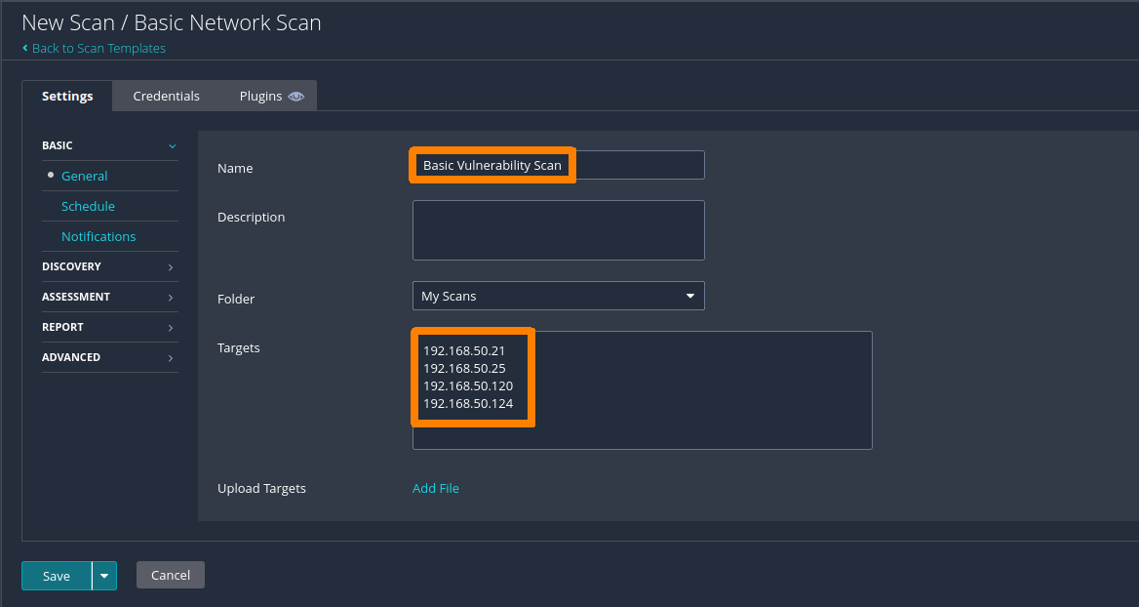
Task: Click the Add File link
Action: [435, 488]
